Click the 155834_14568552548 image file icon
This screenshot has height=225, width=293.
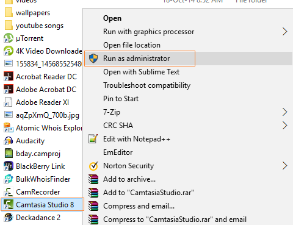click(x=9, y=63)
